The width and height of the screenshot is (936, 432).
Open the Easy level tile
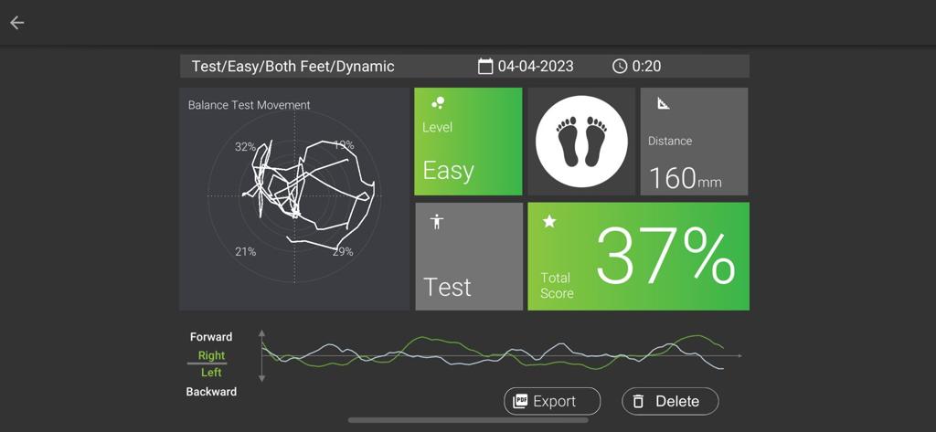point(468,142)
